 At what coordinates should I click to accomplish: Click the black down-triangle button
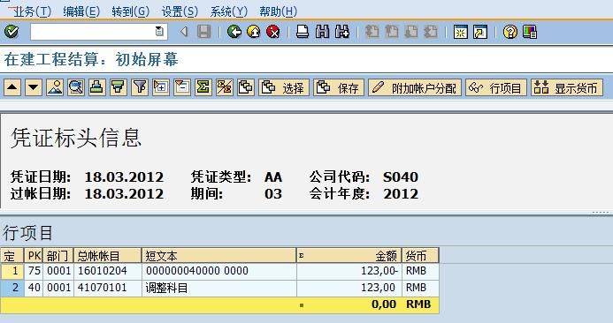tap(34, 87)
